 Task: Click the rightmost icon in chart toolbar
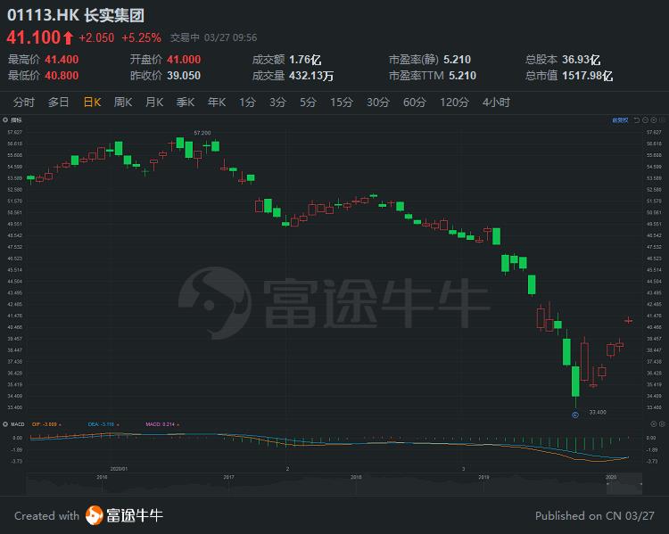(x=662, y=120)
